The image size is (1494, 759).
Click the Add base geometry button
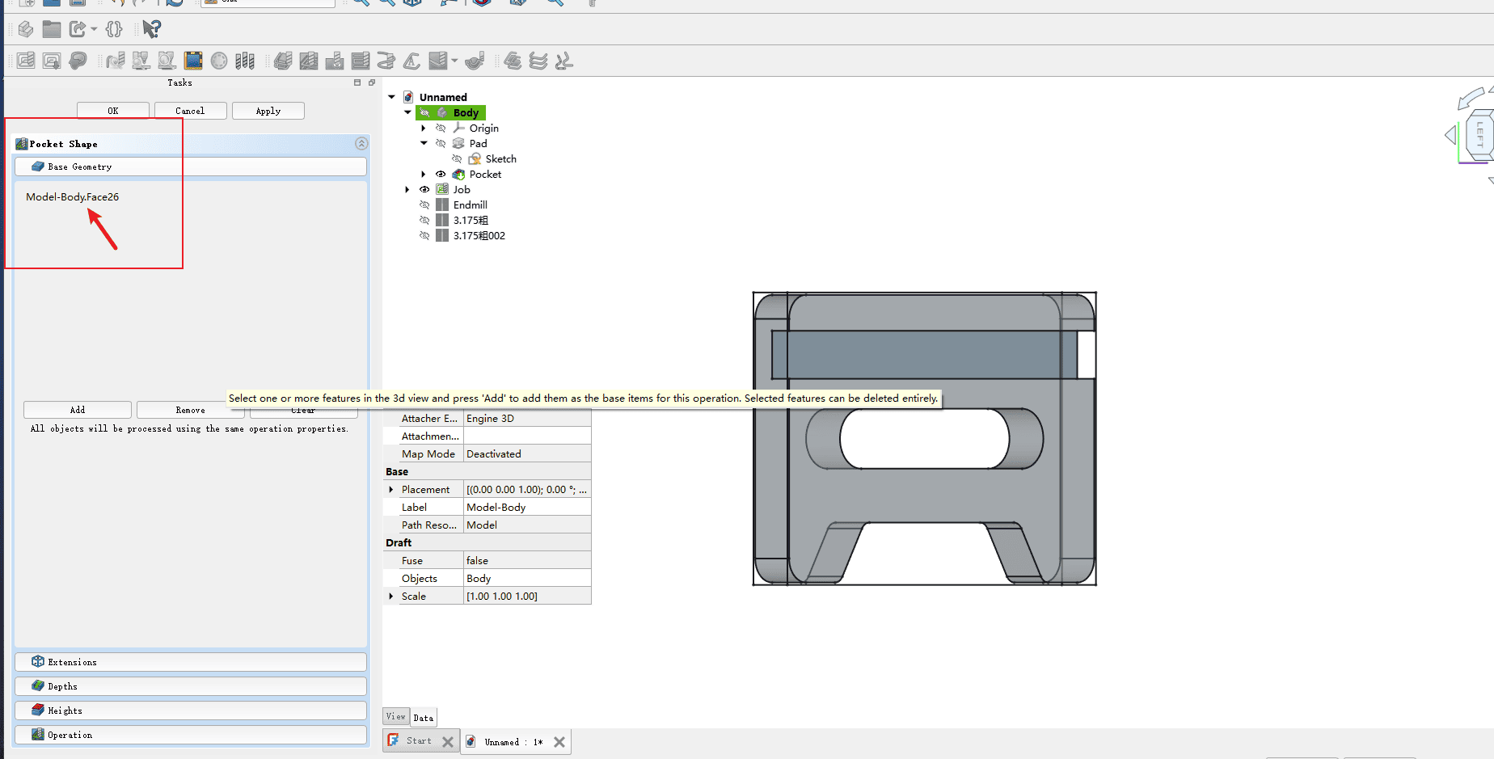(x=78, y=410)
